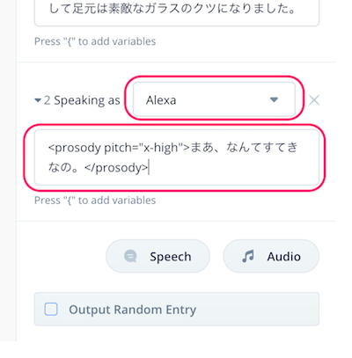Place cursor on the closing </prosody> tag
352x358 pixels.
[116, 168]
